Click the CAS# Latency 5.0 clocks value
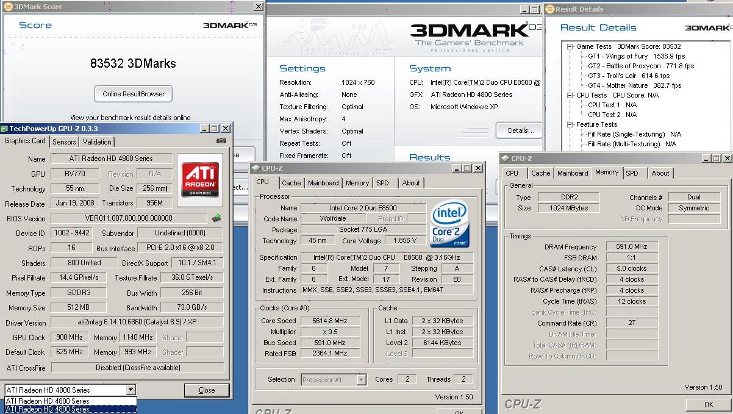 [x=632, y=268]
